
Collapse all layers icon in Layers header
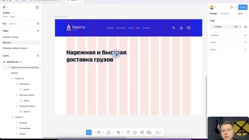[x=38, y=56]
